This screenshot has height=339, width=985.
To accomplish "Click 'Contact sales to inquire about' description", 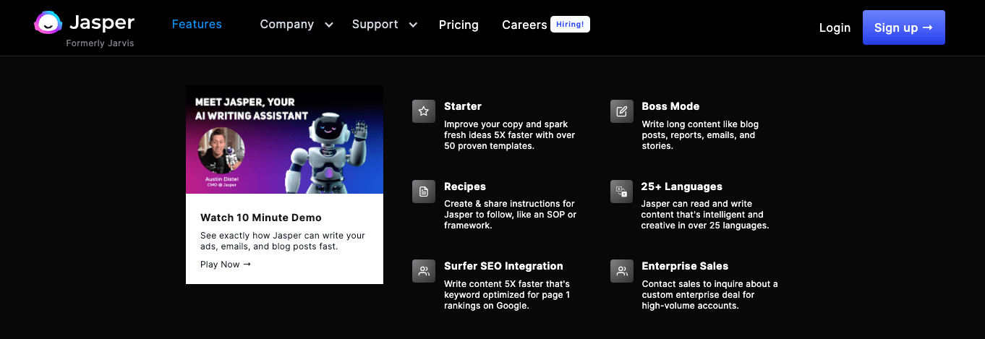I will [x=709, y=295].
